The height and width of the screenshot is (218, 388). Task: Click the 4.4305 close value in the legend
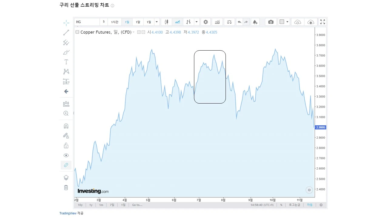pos(212,32)
